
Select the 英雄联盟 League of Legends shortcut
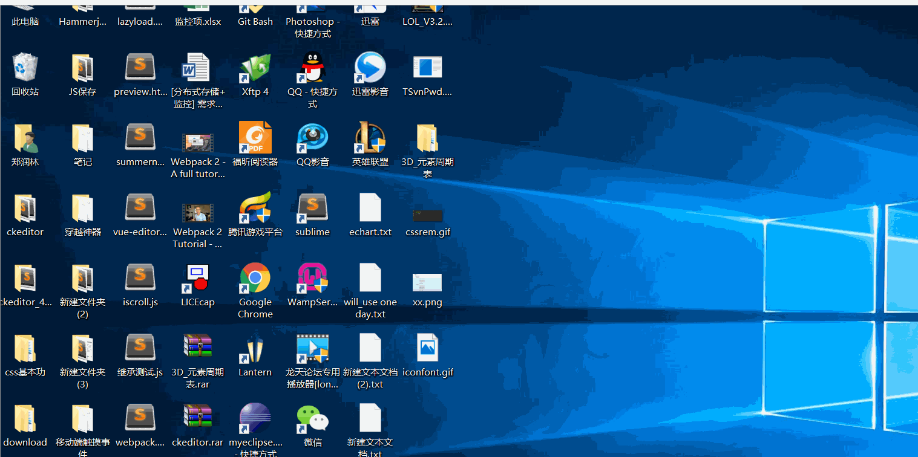pyautogui.click(x=370, y=137)
